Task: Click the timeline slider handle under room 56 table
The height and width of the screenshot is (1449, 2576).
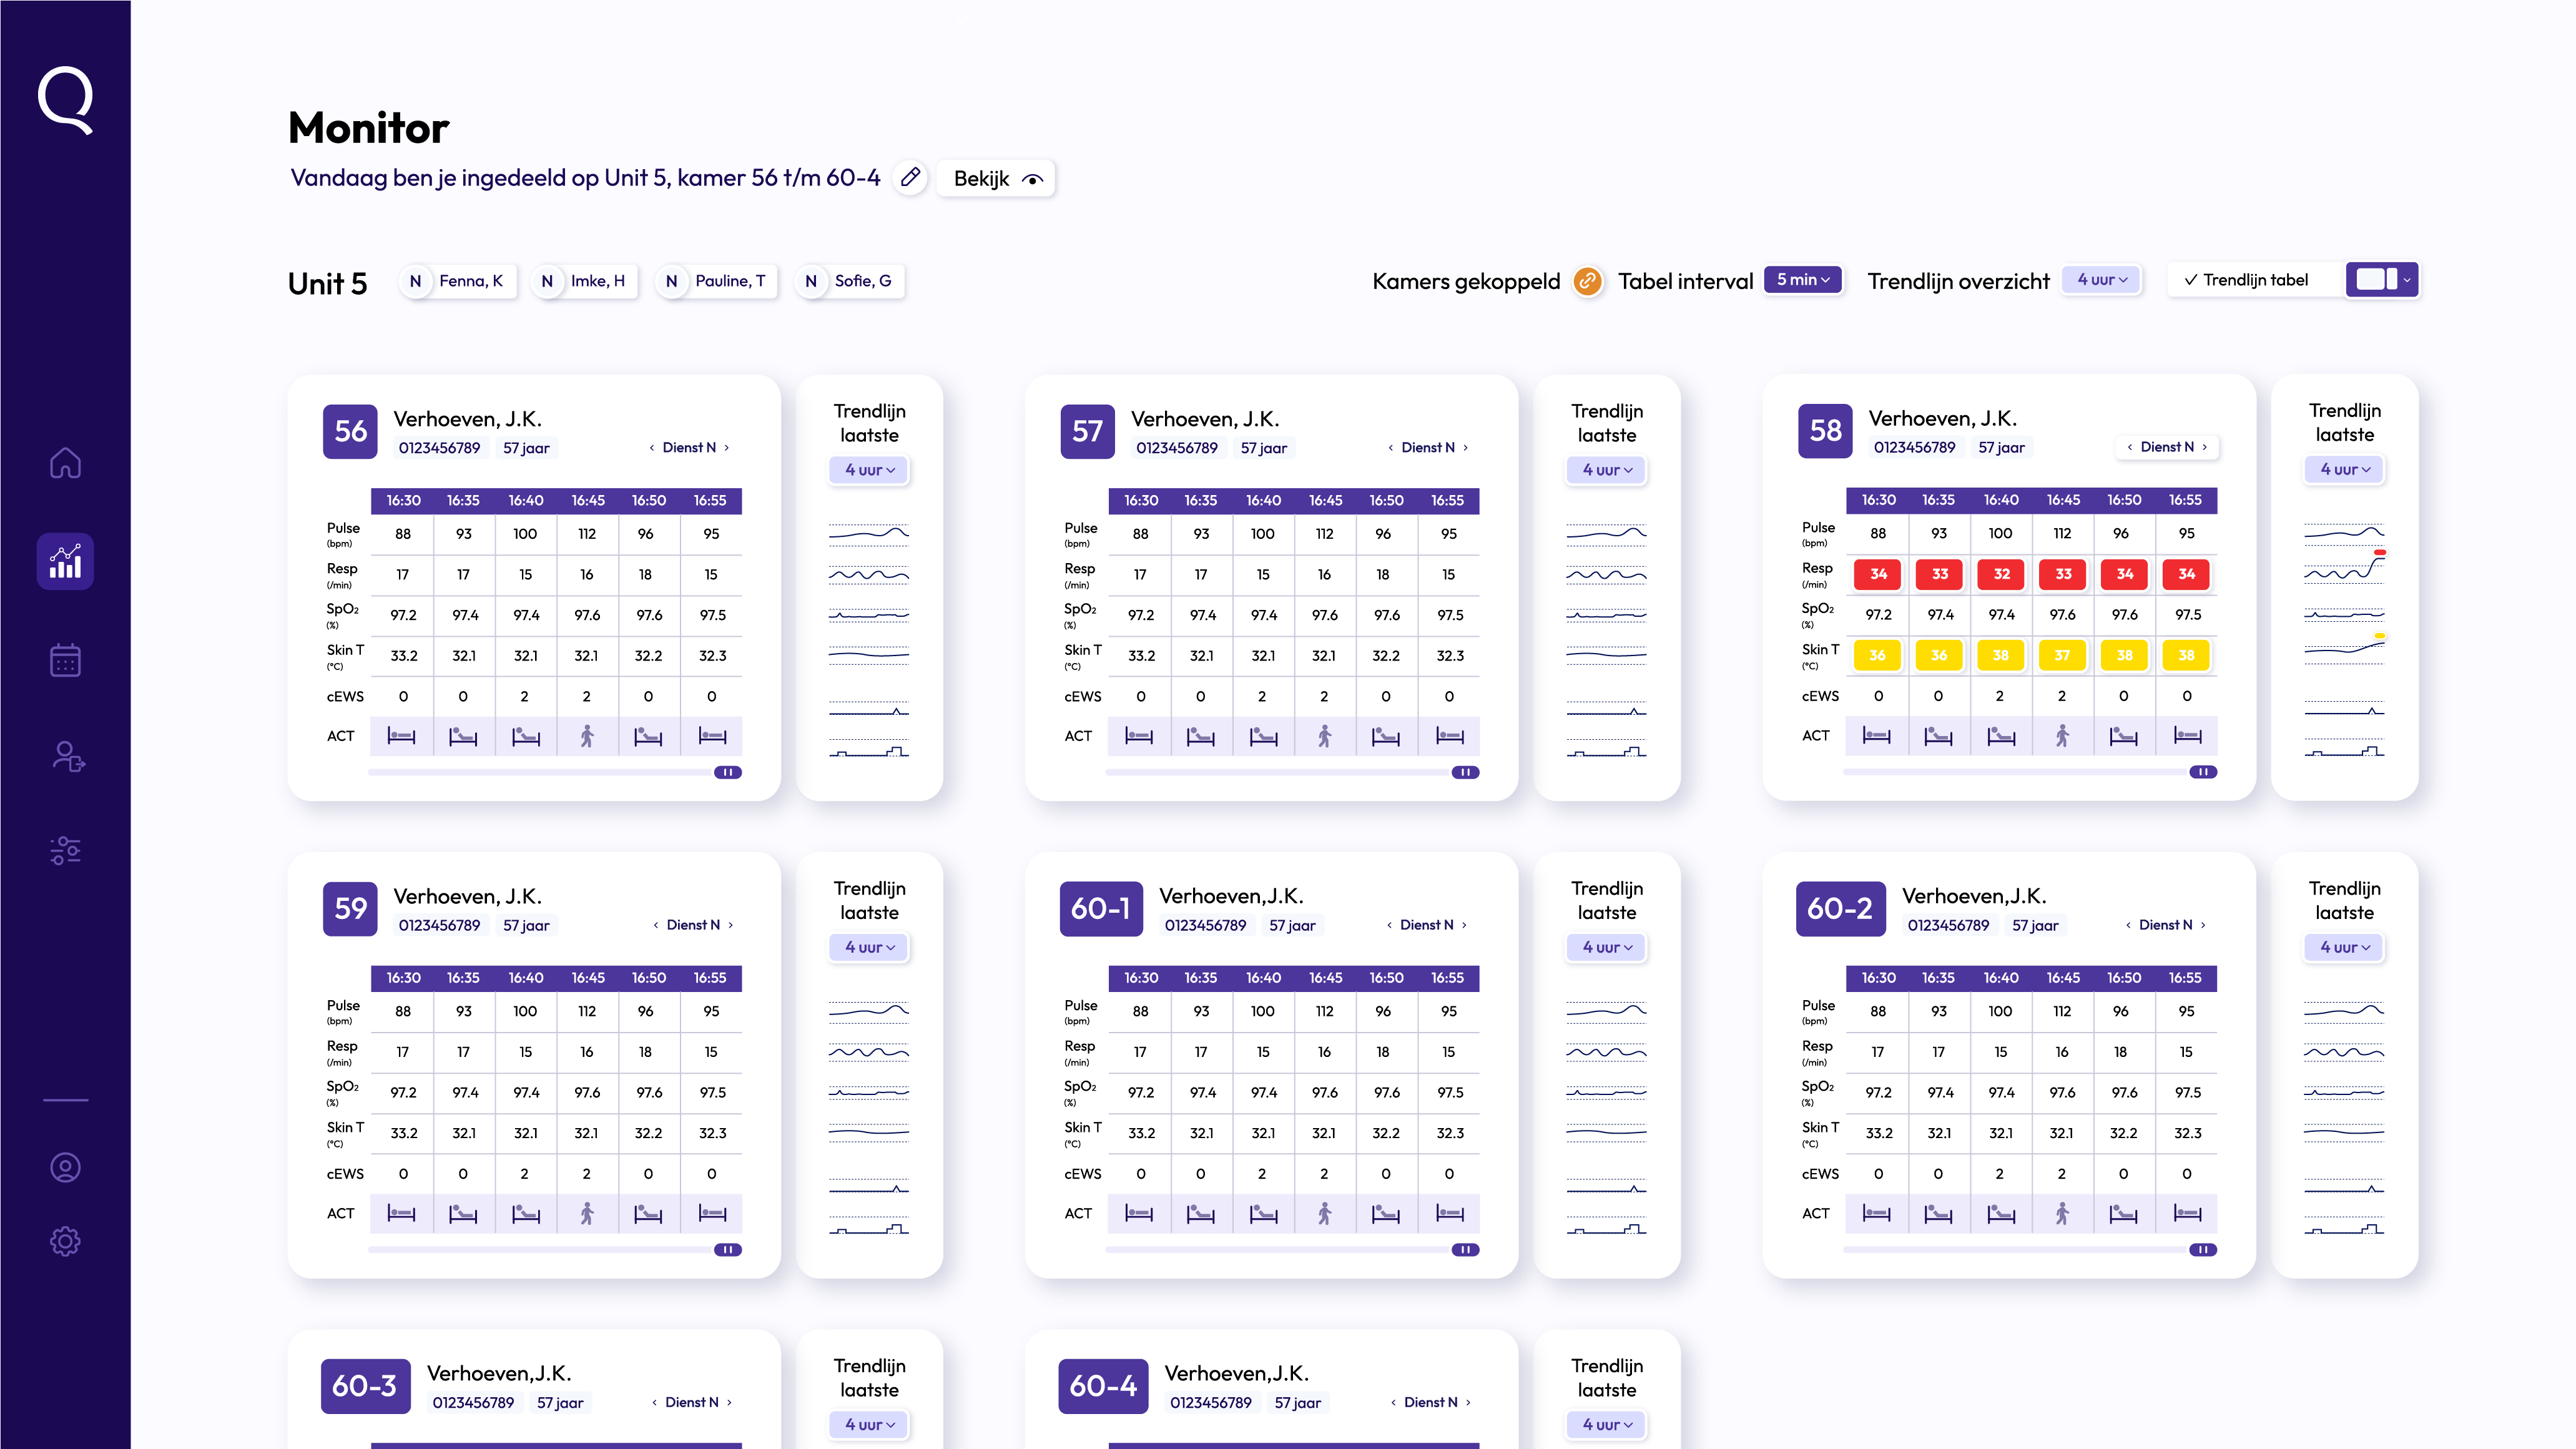Action: pos(728,772)
